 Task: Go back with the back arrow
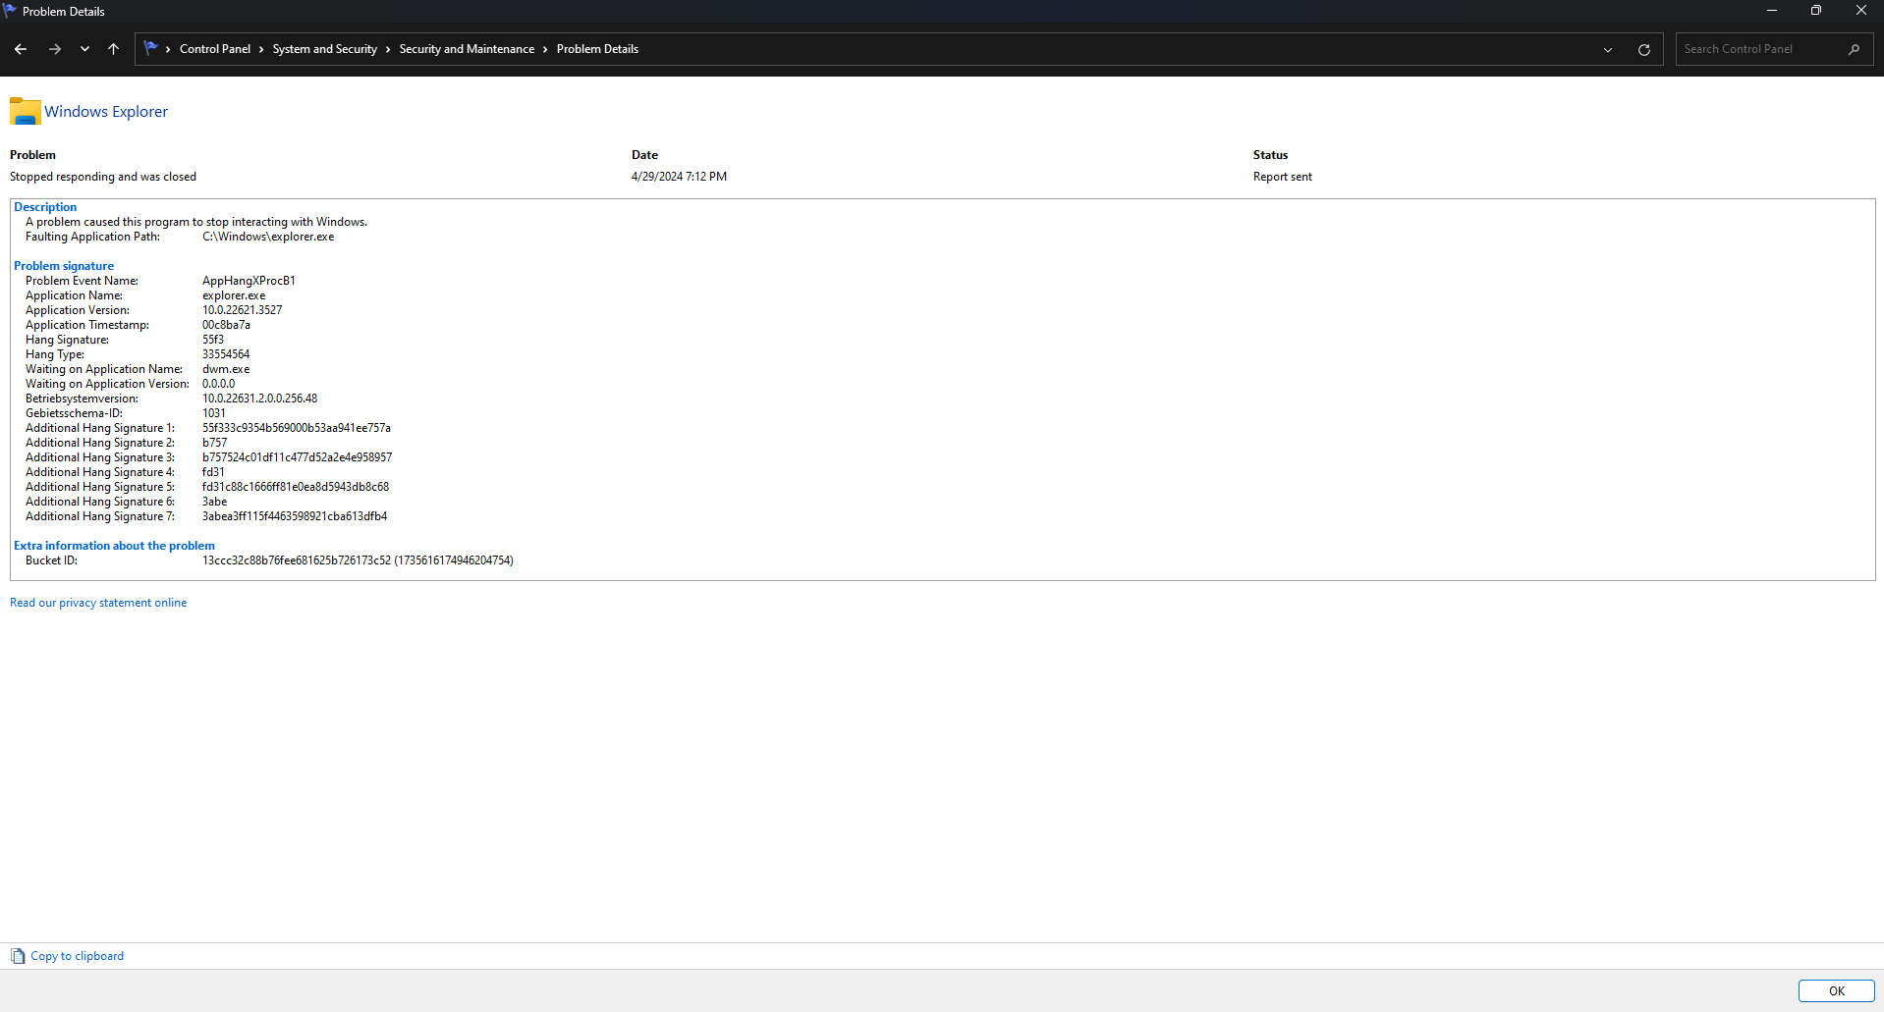[x=21, y=49]
